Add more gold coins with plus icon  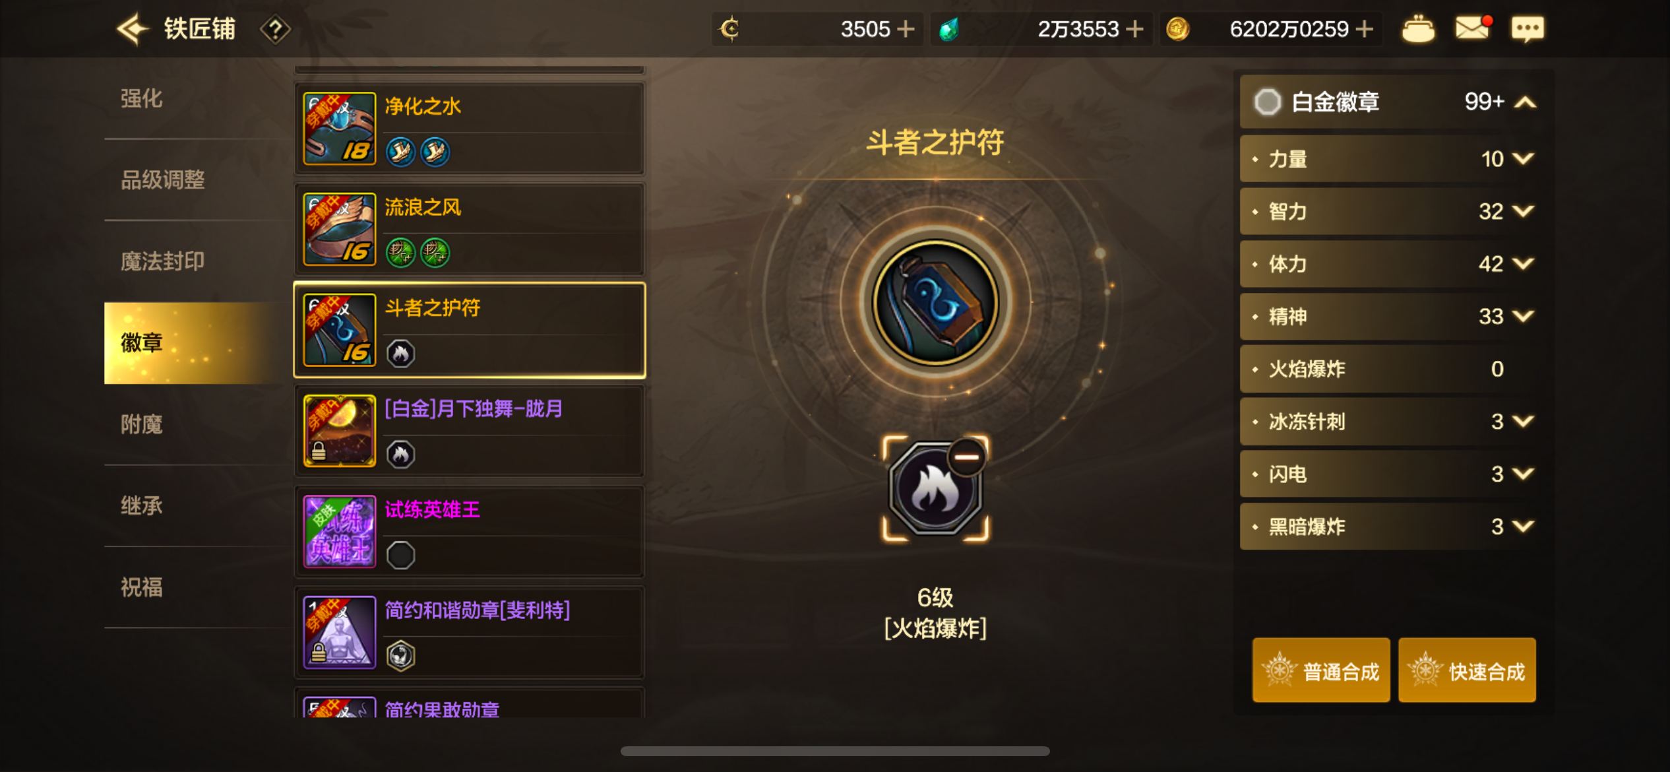(1365, 29)
